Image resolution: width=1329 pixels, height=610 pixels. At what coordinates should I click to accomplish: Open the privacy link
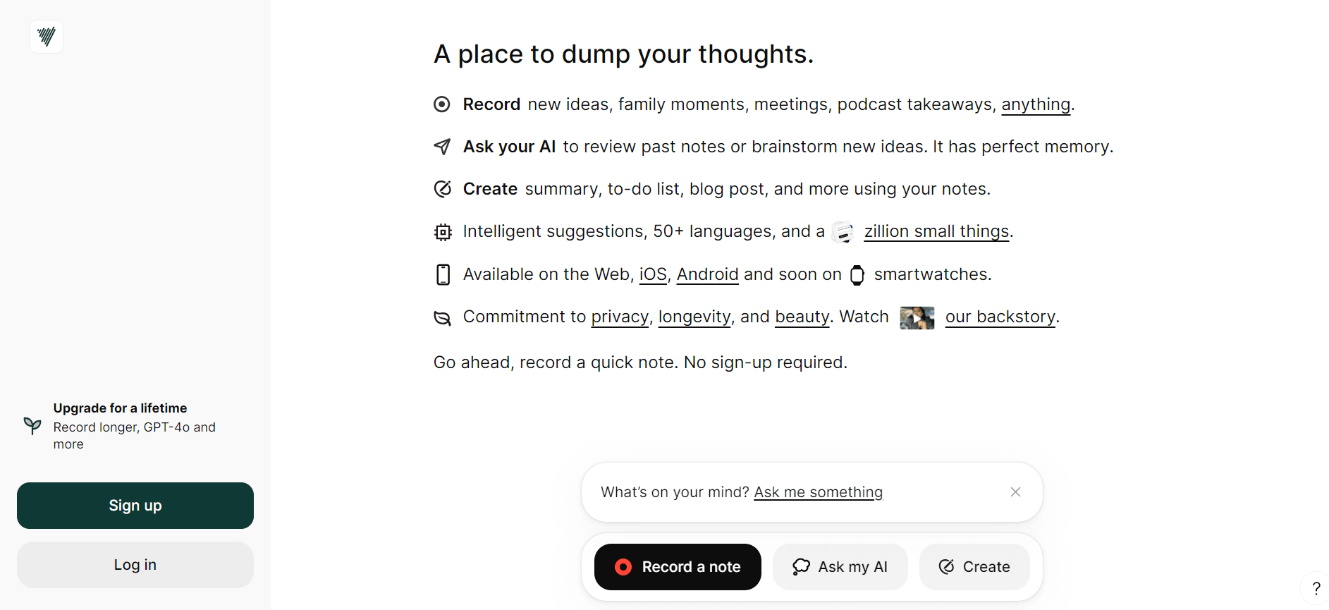[620, 317]
